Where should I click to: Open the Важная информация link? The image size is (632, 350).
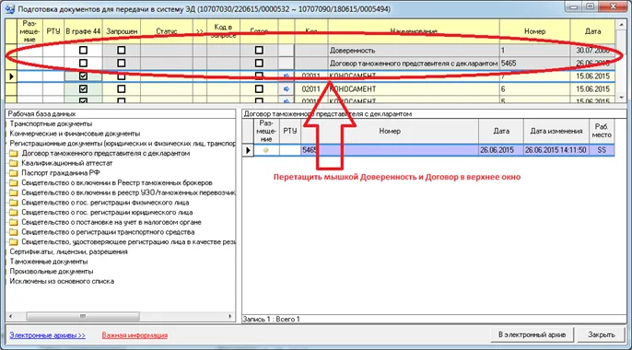click(x=135, y=335)
